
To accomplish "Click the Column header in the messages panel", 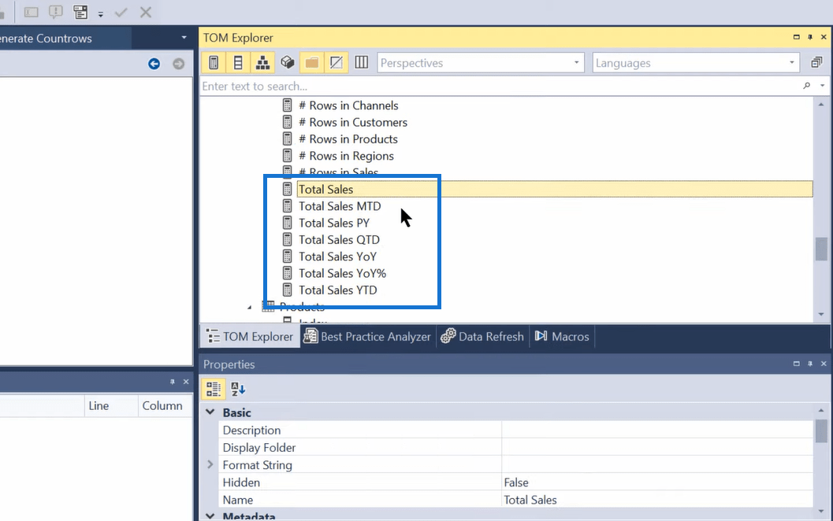I will pos(165,406).
